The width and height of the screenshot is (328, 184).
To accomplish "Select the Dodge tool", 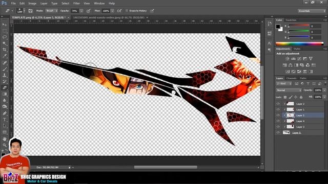I will pyautogui.click(x=5, y=107).
